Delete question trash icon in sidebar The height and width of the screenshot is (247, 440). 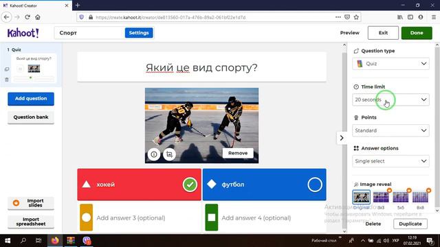click(x=7, y=80)
